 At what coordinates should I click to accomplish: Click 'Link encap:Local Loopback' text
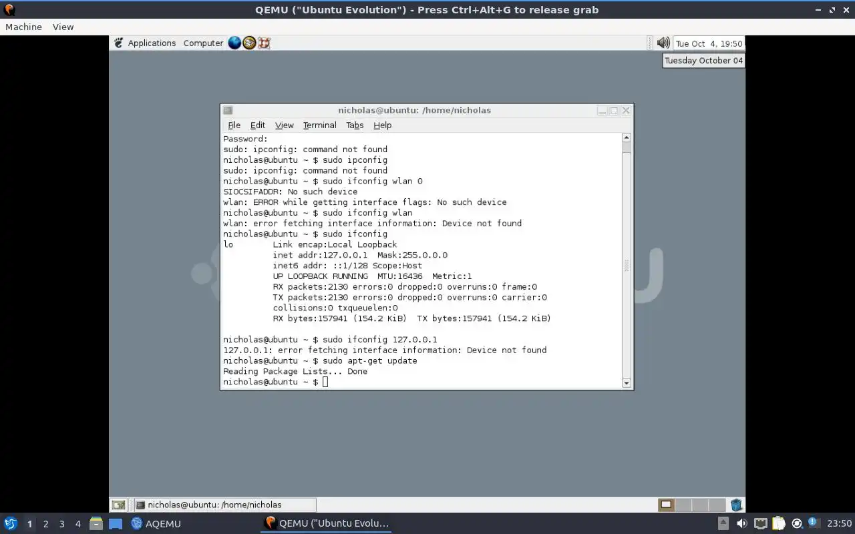(335, 244)
